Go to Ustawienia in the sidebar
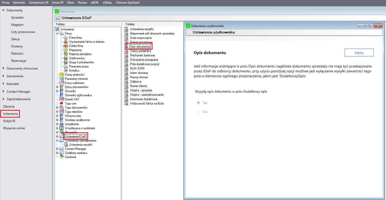Screen dimensions: 386x200 [10, 114]
